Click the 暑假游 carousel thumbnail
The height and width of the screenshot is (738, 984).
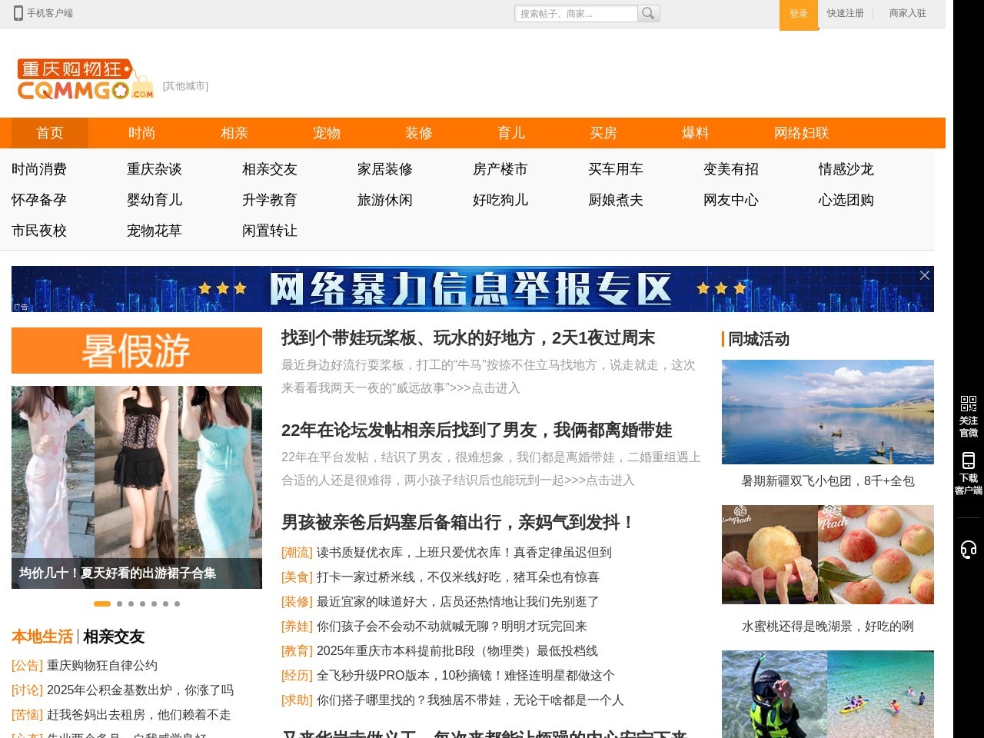136,351
